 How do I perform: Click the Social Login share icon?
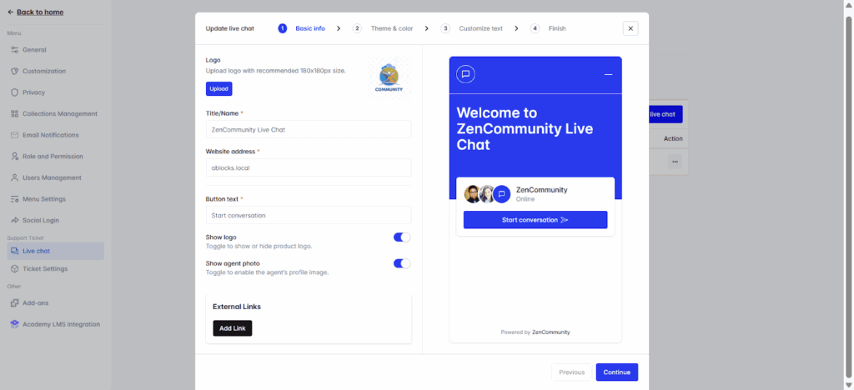coord(15,220)
